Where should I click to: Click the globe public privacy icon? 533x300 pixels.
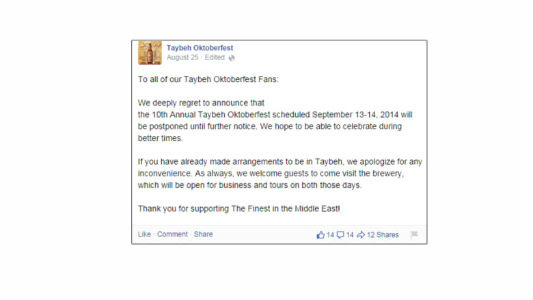tap(232, 58)
